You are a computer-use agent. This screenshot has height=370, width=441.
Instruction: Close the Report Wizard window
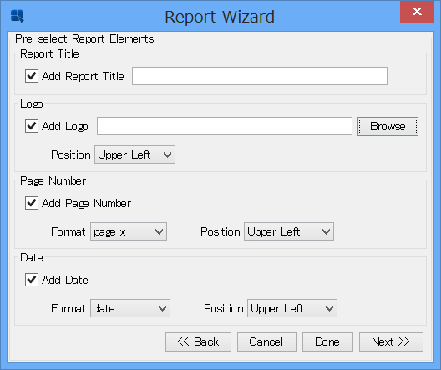[417, 12]
